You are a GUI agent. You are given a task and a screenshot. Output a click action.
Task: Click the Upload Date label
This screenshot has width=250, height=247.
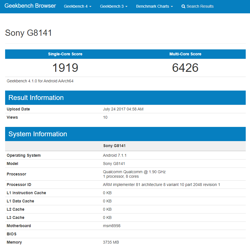pos(18,109)
